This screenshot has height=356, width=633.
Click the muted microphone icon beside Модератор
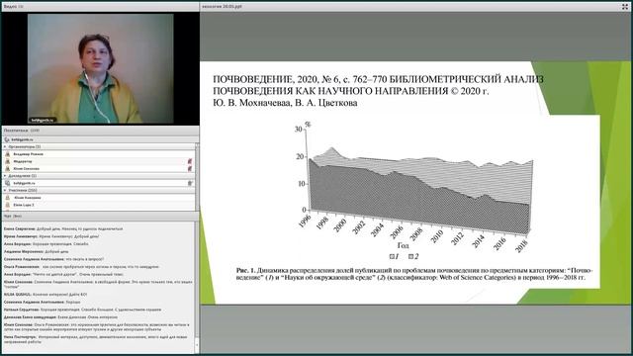pyautogui.click(x=190, y=161)
